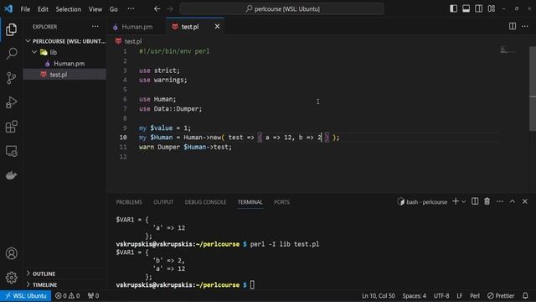Open editor More Actions ellipsis
Viewport: 536px width, 302px height.
(x=525, y=26)
